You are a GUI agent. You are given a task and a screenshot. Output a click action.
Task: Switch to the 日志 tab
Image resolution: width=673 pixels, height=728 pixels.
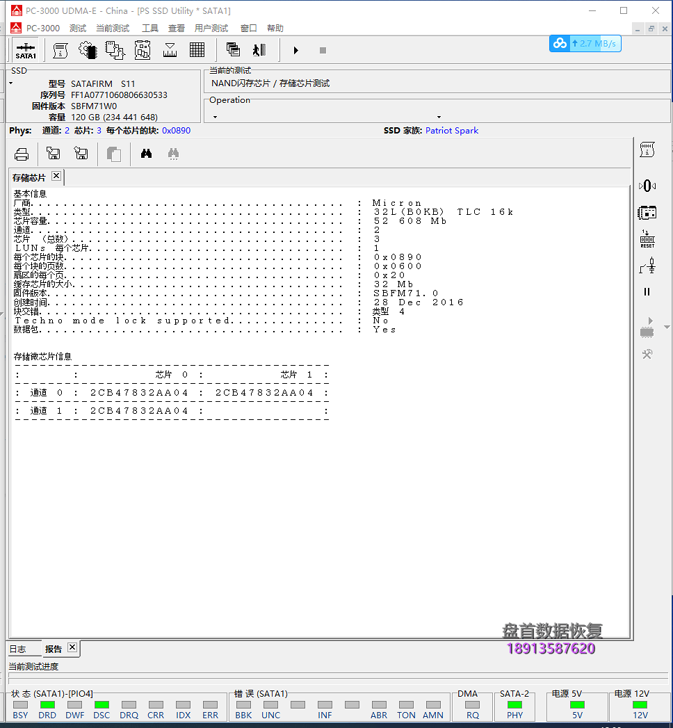[17, 649]
